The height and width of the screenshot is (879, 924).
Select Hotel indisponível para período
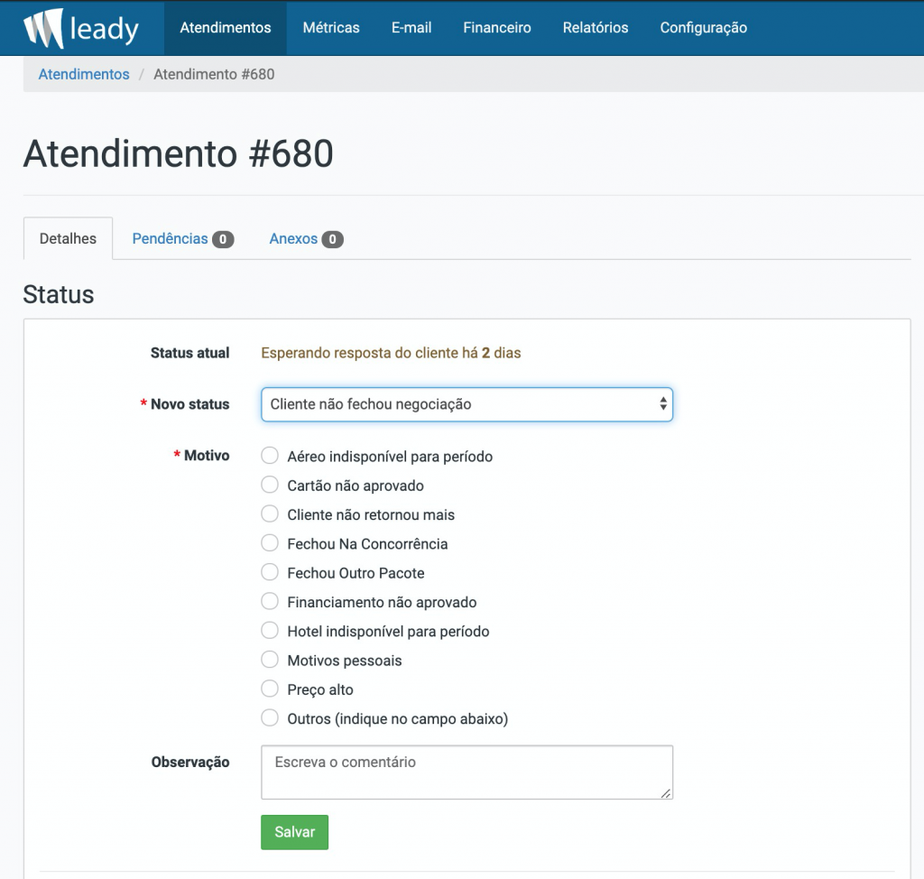[x=270, y=631]
